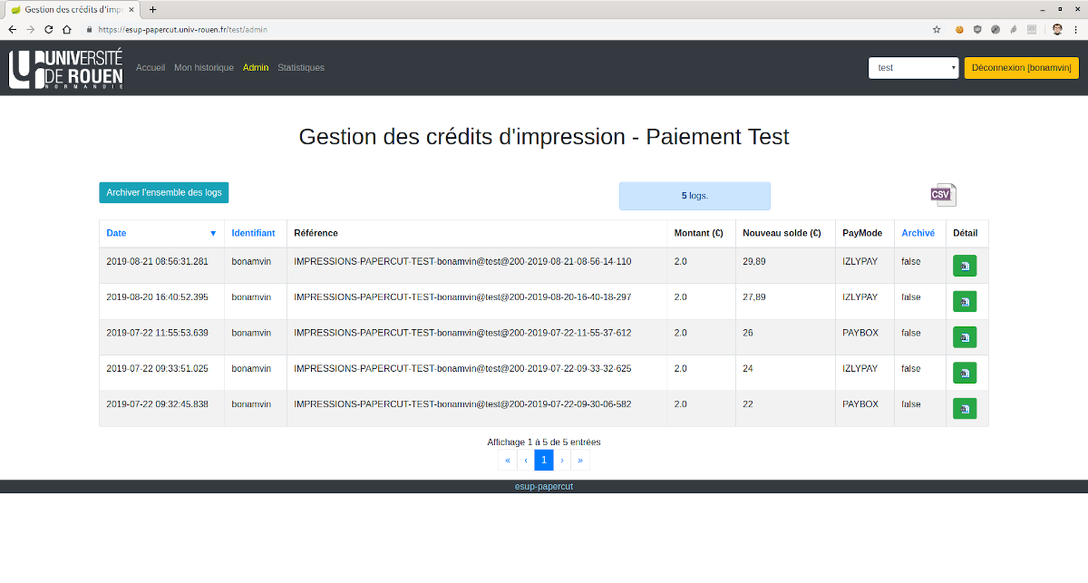This screenshot has width=1088, height=583.
Task: Click the Université de Rouen logo
Action: click(x=66, y=68)
